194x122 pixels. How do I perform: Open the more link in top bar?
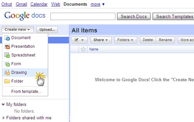click(95, 4)
